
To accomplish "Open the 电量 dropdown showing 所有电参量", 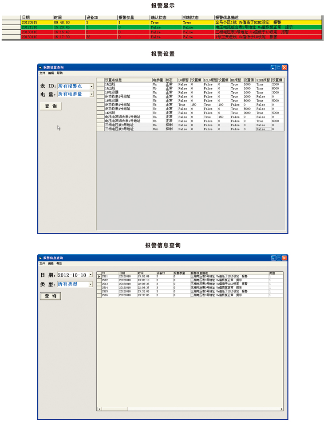I will (x=91, y=94).
